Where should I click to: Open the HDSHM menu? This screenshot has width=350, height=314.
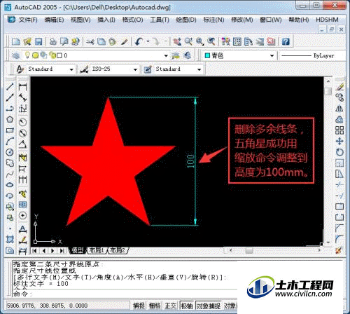click(x=327, y=20)
